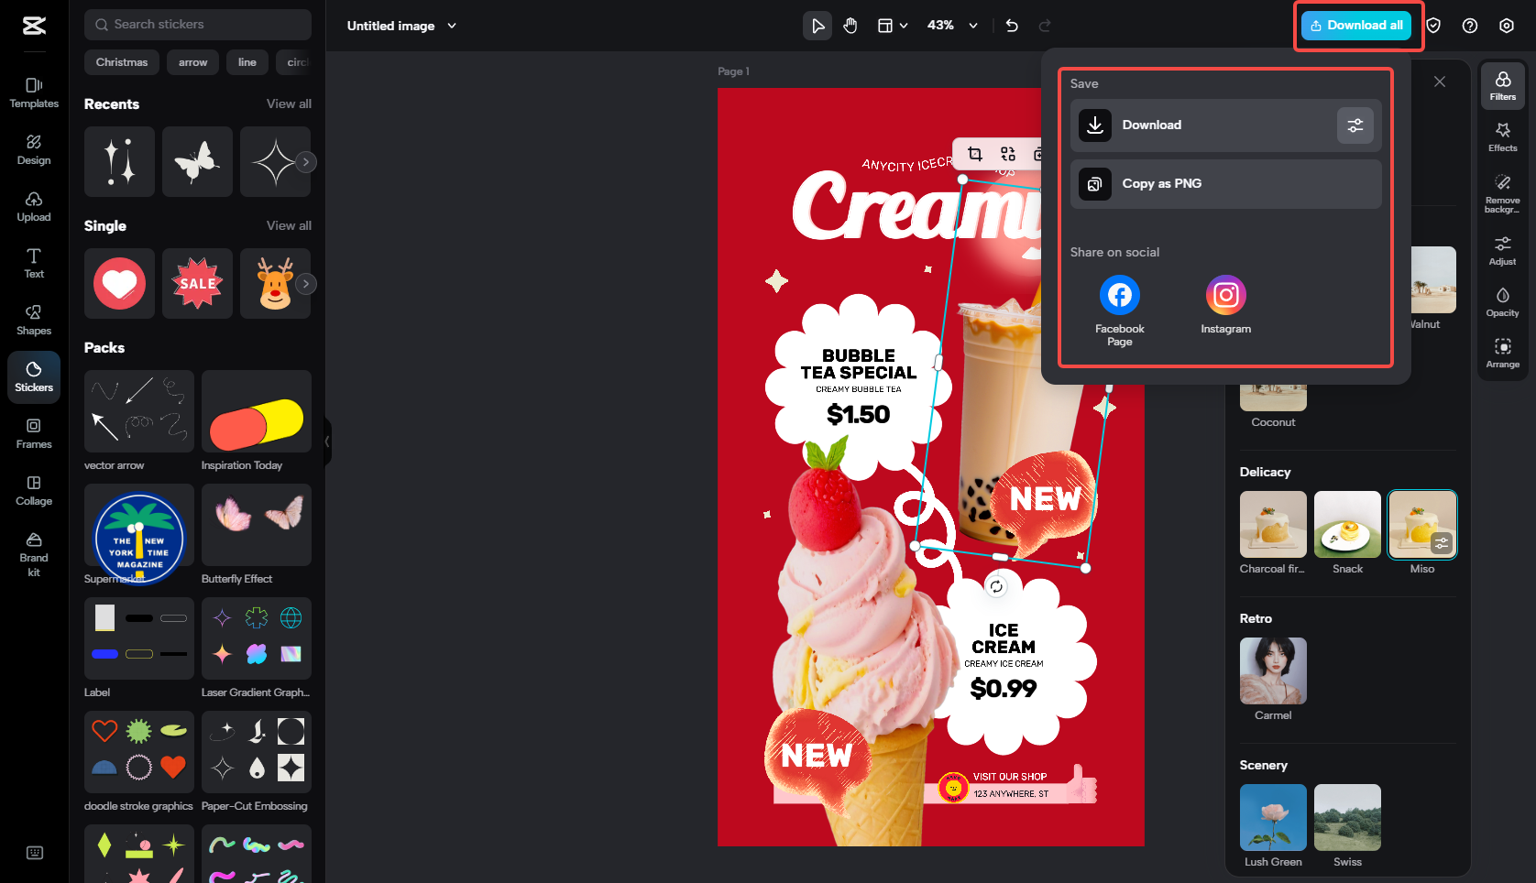
Task: View all Single stickers
Action: (289, 226)
